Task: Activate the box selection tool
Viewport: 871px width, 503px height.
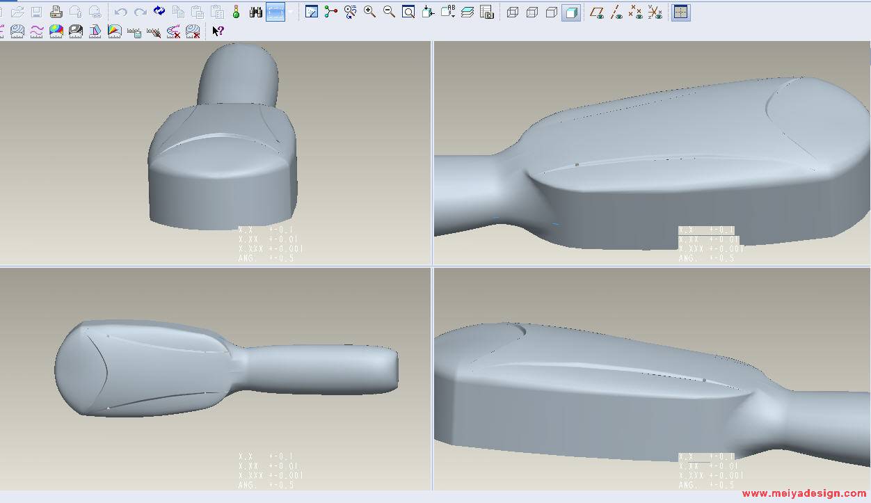Action: (x=275, y=12)
